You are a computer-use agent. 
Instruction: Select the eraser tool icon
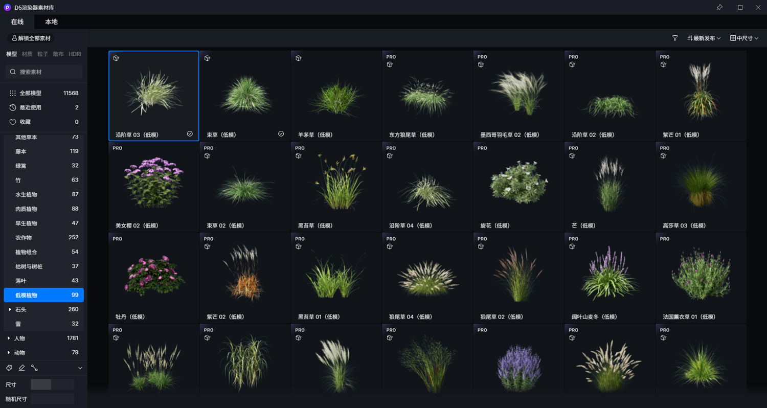pos(22,368)
